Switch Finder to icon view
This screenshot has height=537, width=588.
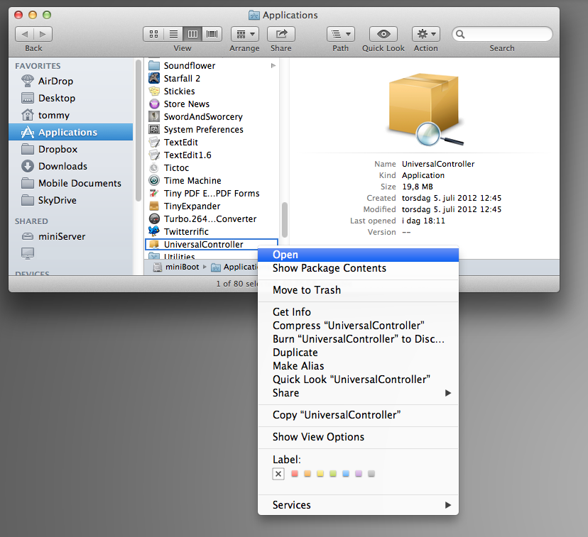(153, 34)
